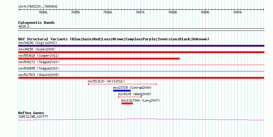Click the nsv593618 (Cooper2011) label

click(x=39, y=56)
